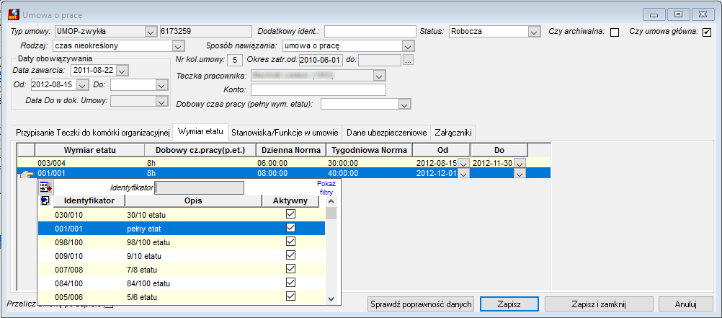The height and width of the screenshot is (318, 722).
Task: Click the Dodatkowy ident. input field
Action: tap(370, 32)
